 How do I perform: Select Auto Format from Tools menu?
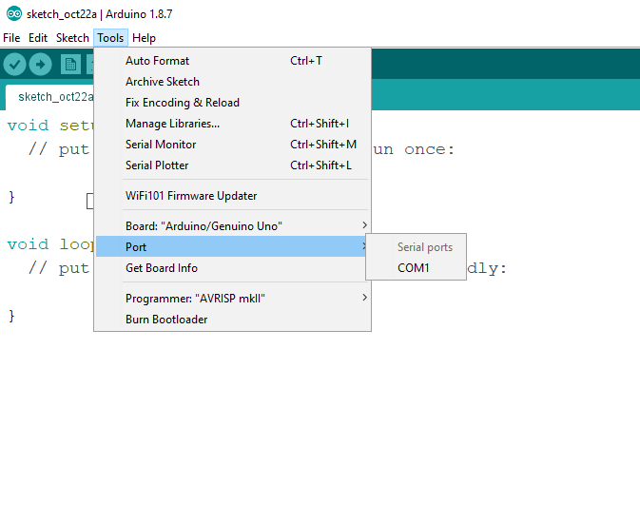click(x=233, y=61)
